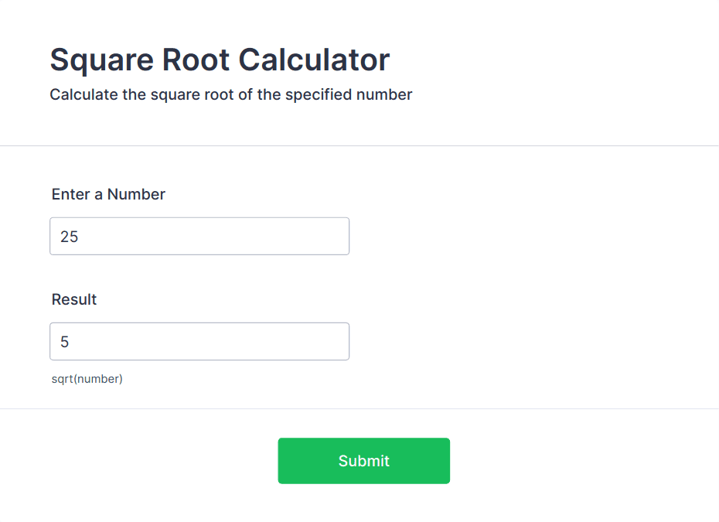Click the value 5 in the result

tap(66, 341)
